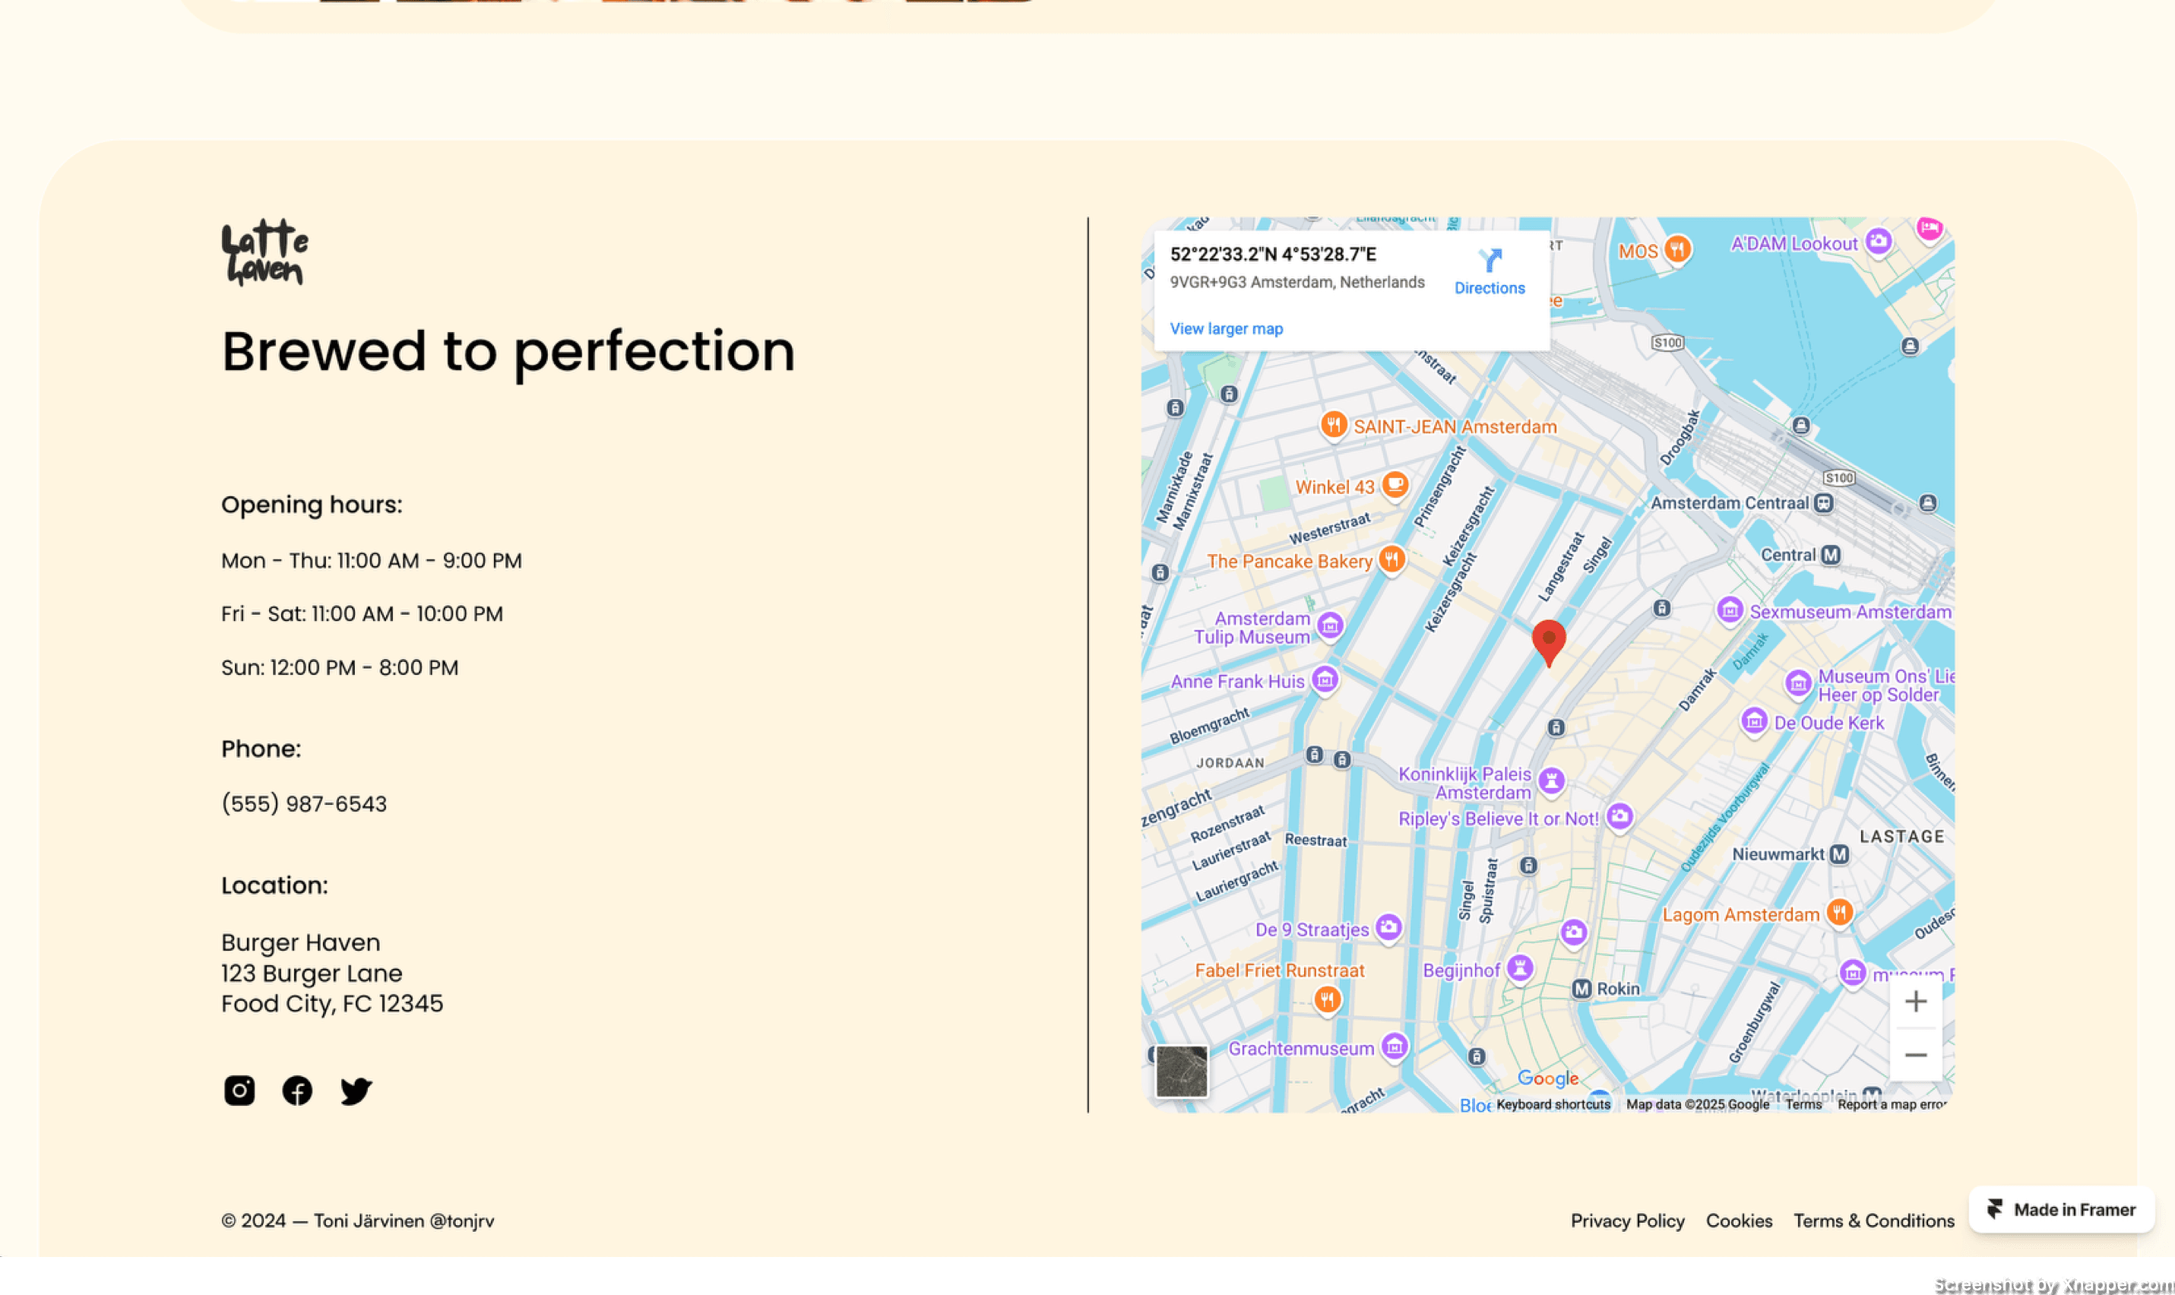
Task: Zoom out the map with minus button
Action: (1915, 1055)
